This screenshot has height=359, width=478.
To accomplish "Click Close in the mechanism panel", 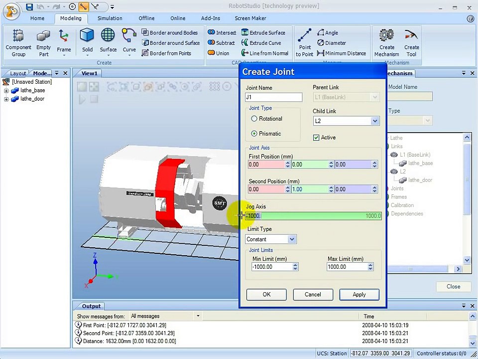I will coord(453,286).
